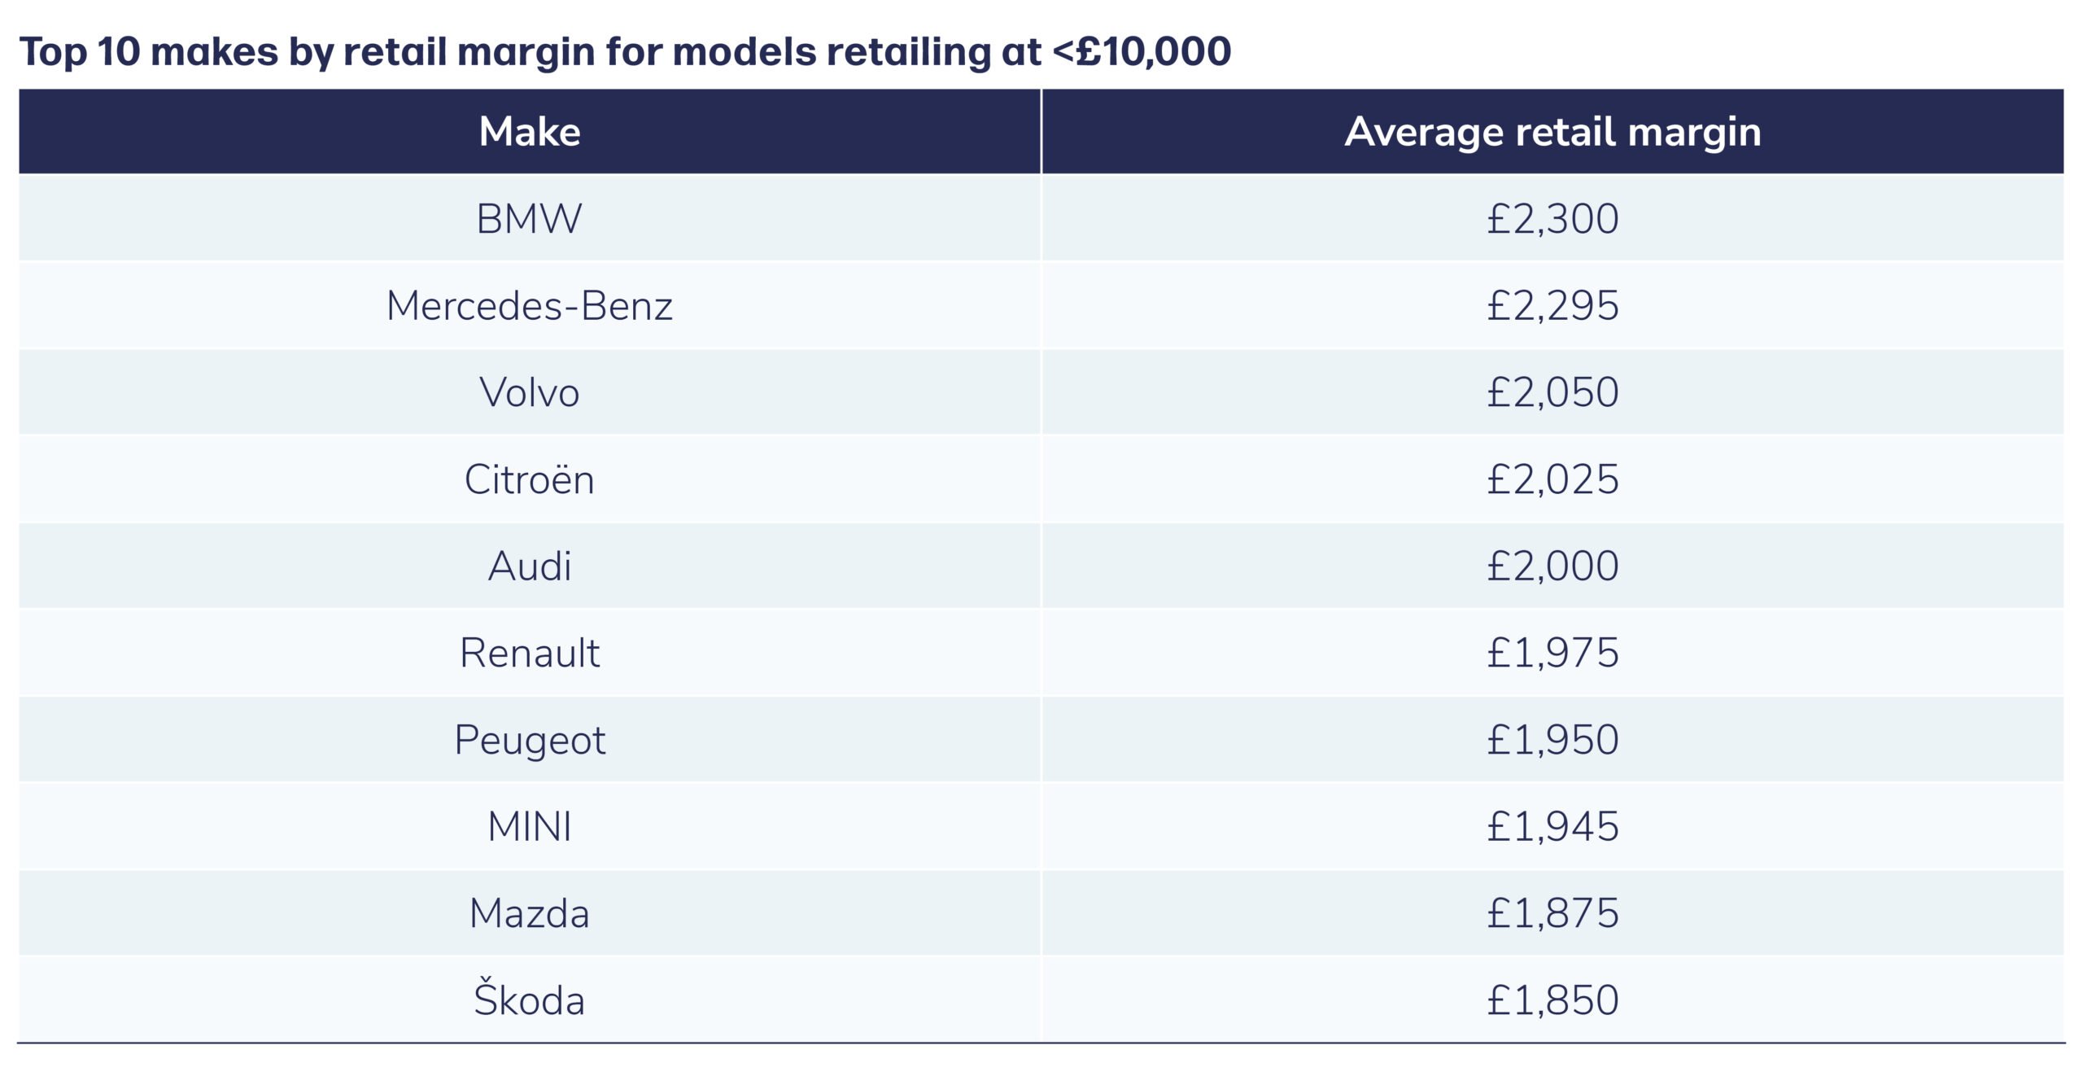Image resolution: width=2083 pixels, height=1089 pixels.
Task: Click the £1,975 margin cell
Action: click(1552, 653)
